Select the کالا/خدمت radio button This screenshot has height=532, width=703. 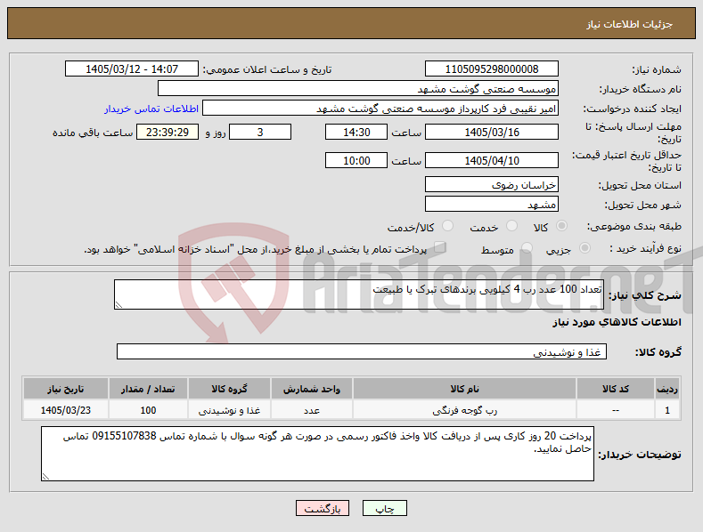[x=447, y=226]
